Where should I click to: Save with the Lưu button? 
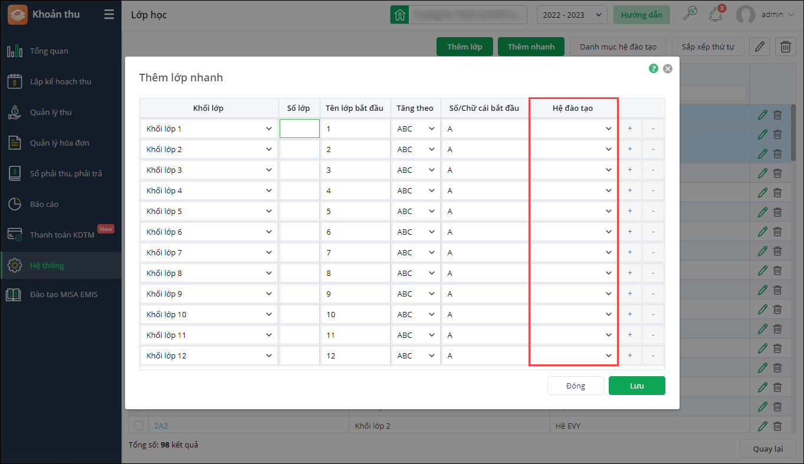coord(637,386)
